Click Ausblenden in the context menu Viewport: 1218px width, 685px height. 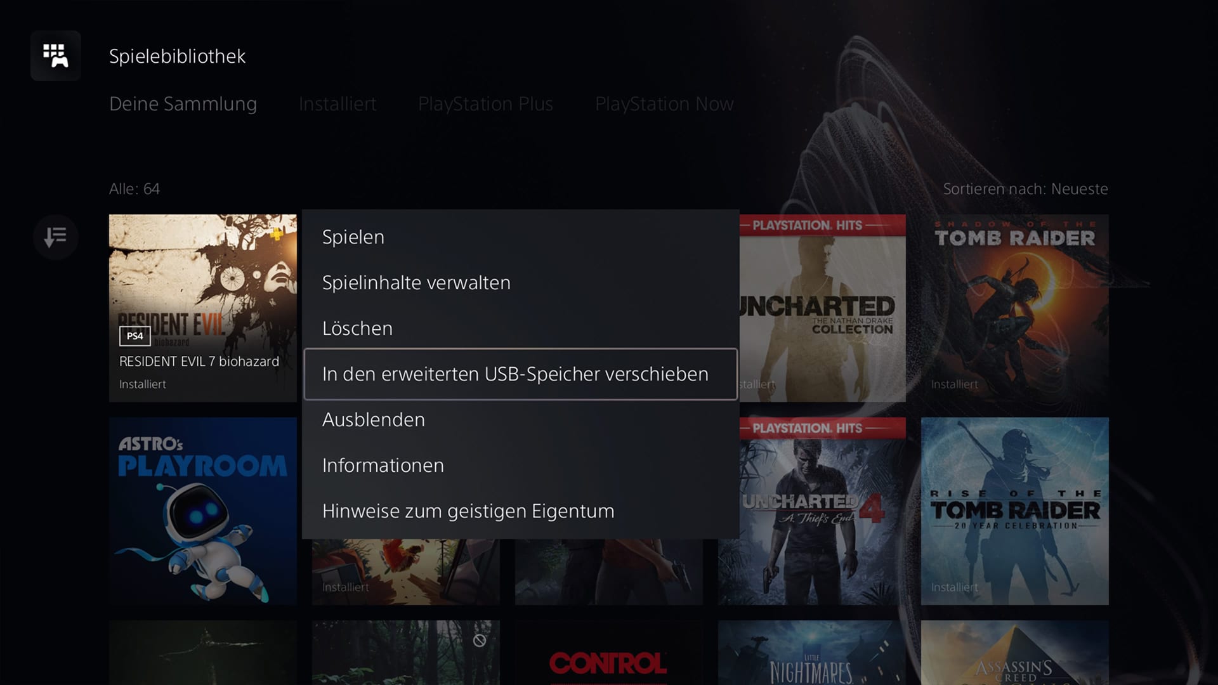coord(373,419)
